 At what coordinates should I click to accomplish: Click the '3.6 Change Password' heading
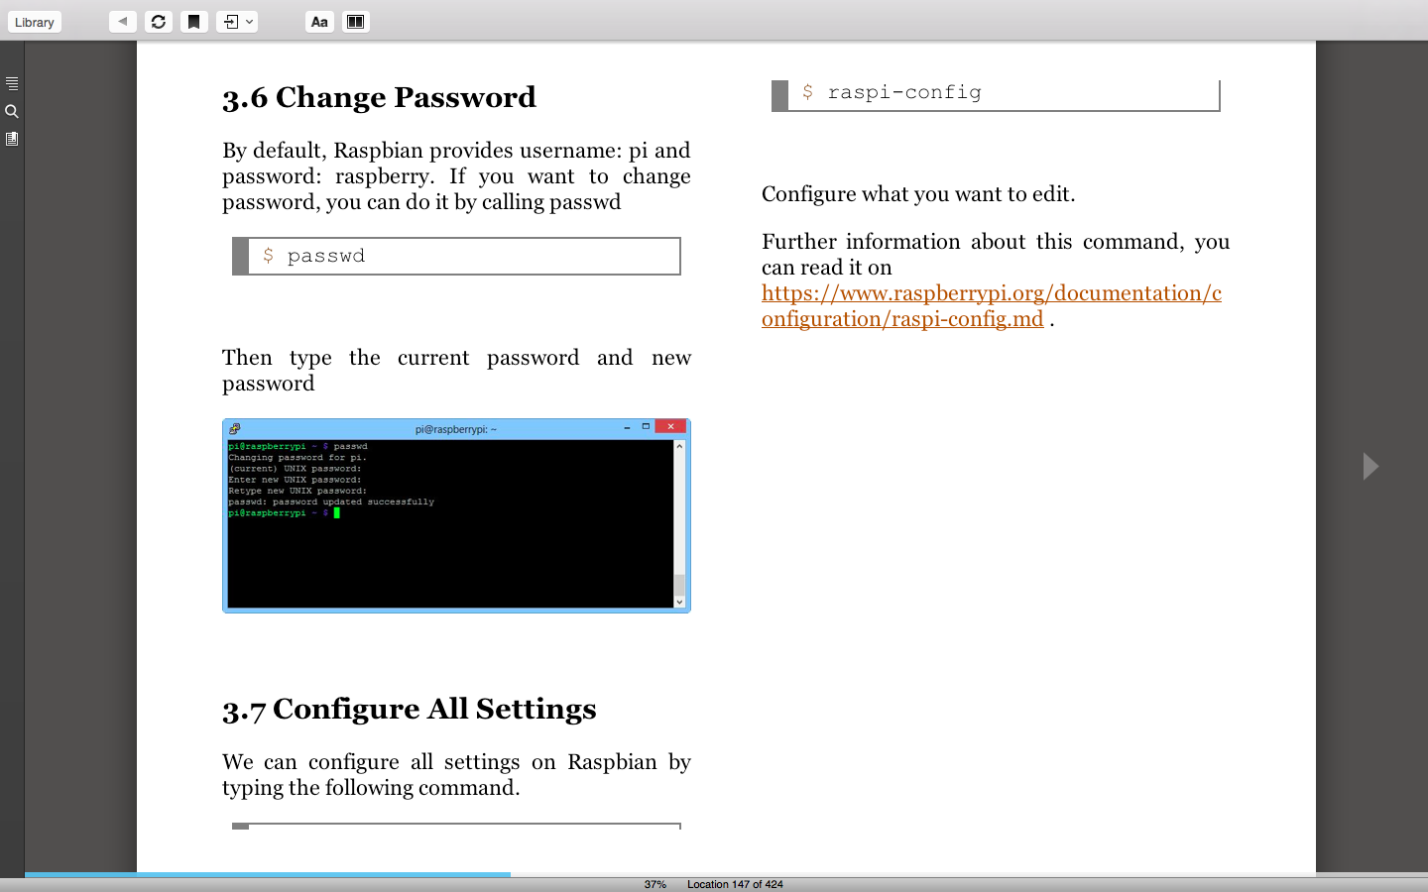379,97
